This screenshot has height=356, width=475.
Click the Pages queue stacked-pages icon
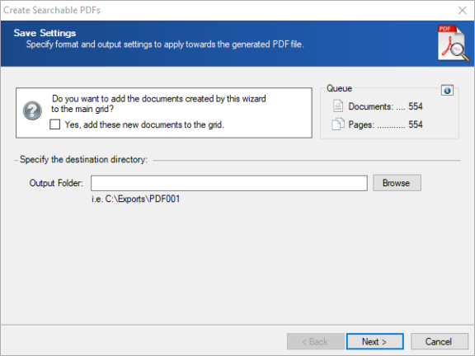[338, 124]
